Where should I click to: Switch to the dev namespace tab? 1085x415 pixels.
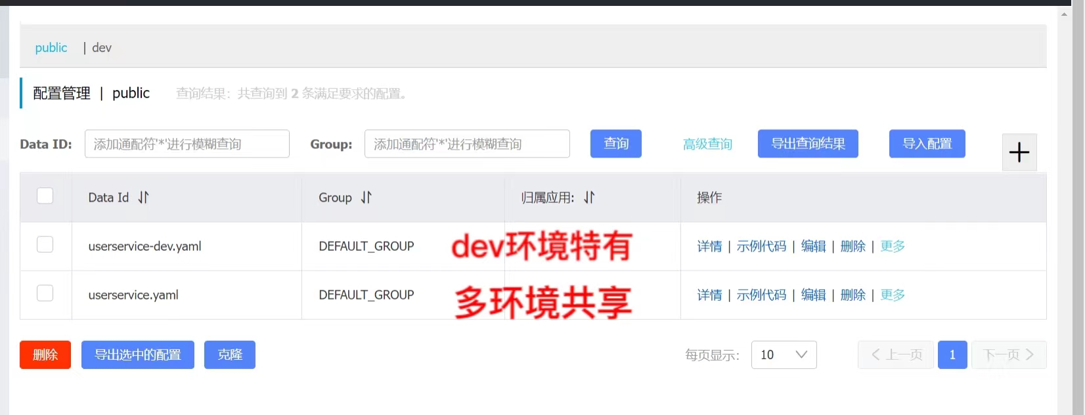tap(102, 47)
